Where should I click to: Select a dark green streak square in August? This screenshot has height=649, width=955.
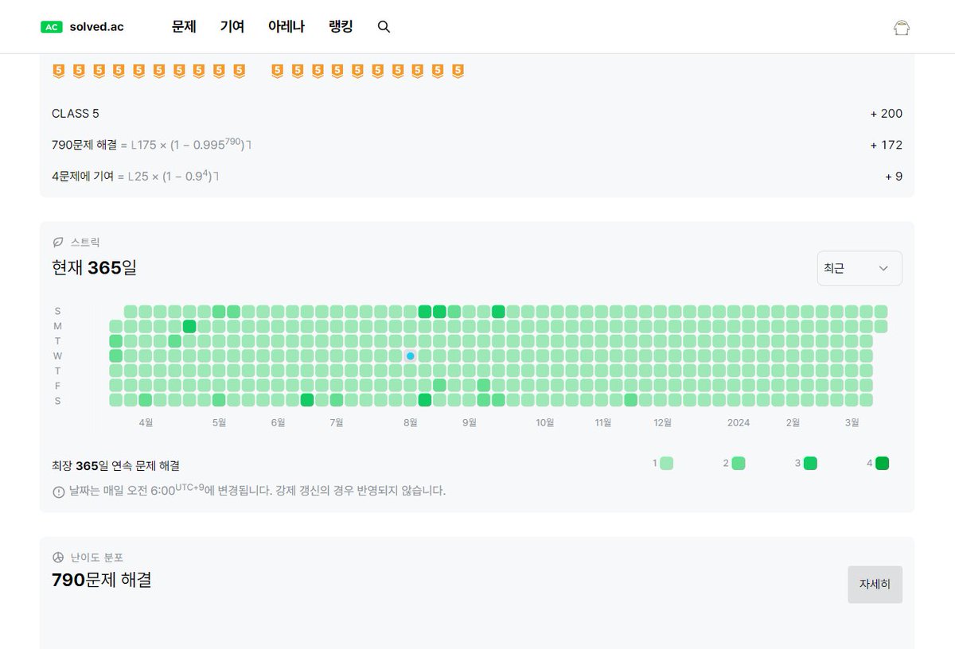pyautogui.click(x=424, y=311)
